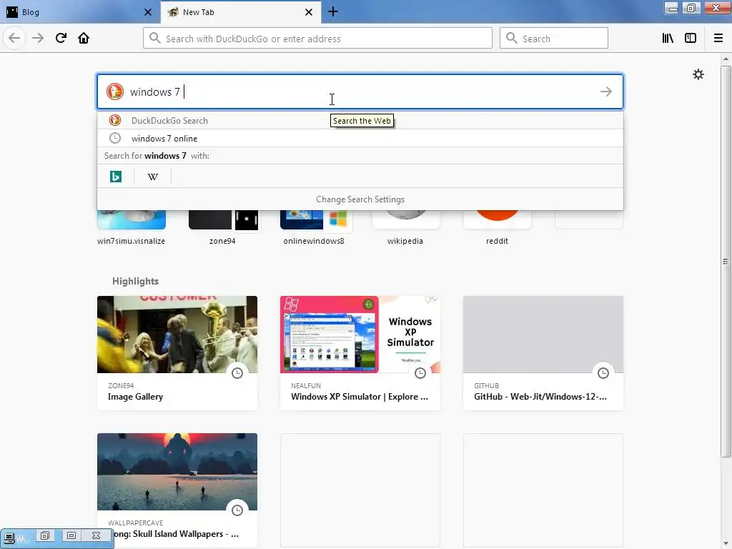
Task: Switch to the Blog tab
Action: pyautogui.click(x=79, y=11)
